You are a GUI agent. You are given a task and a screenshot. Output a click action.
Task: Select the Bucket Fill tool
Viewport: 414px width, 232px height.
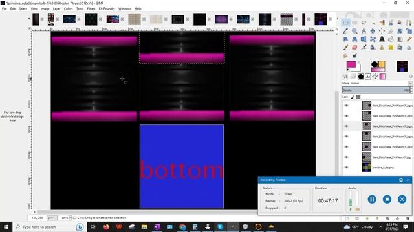(x=391, y=39)
